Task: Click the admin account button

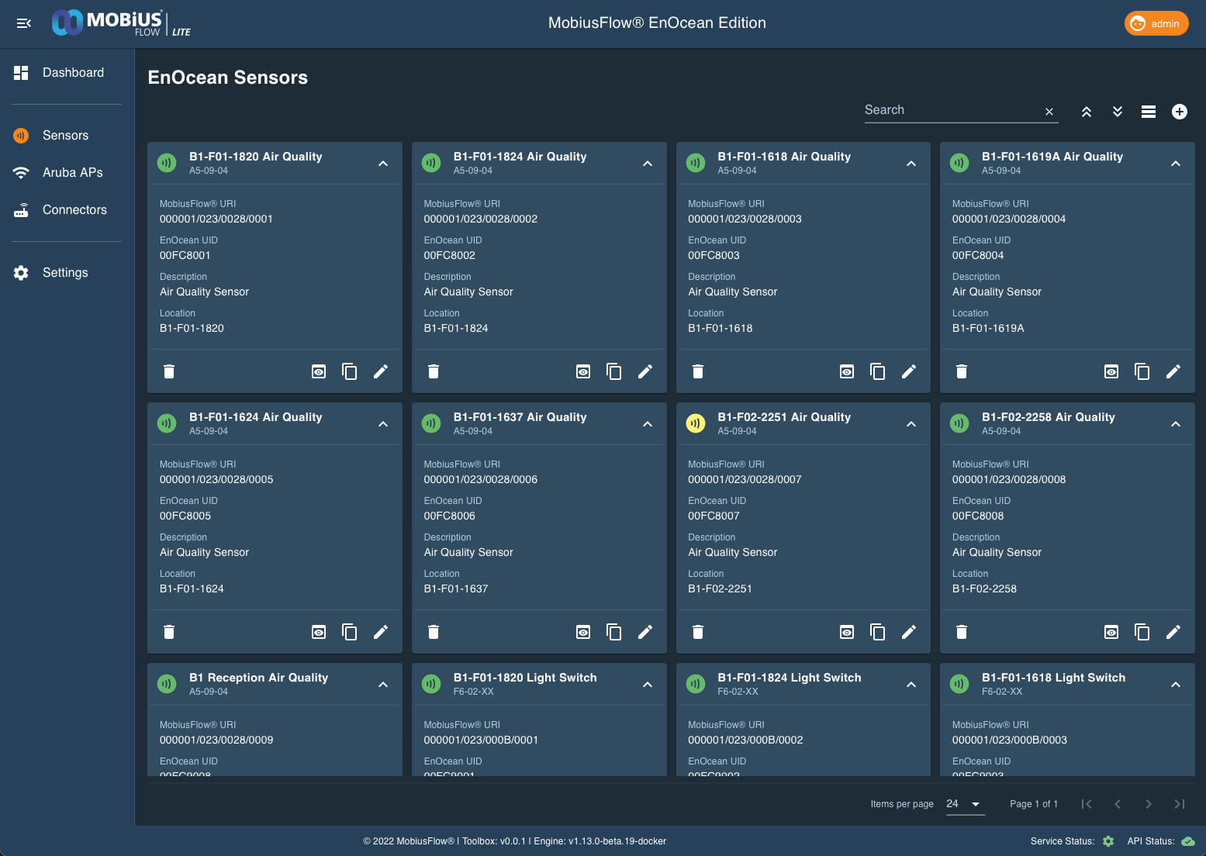Action: 1156,23
